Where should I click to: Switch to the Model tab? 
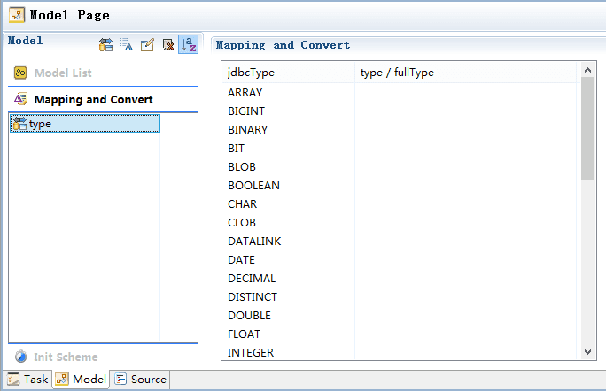pos(82,379)
